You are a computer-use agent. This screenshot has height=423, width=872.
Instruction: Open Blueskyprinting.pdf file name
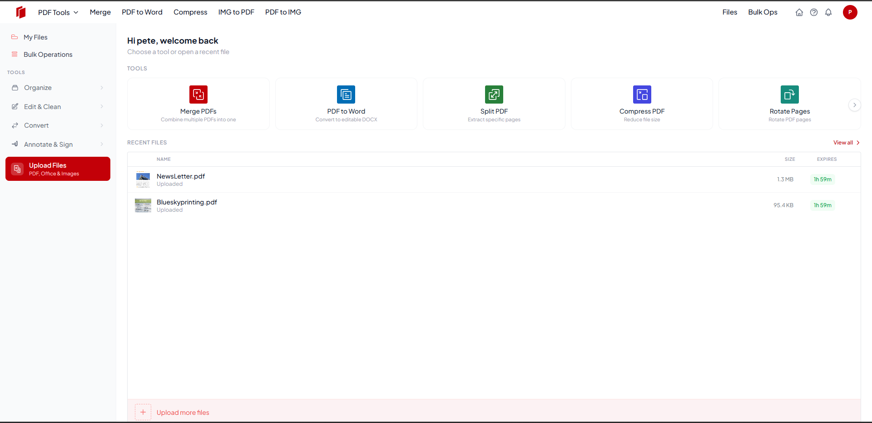click(x=187, y=202)
